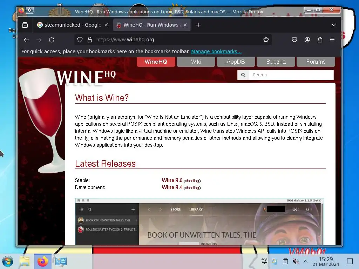Click the muted volume tray icon
The height and width of the screenshot is (269, 359).
pos(296,261)
